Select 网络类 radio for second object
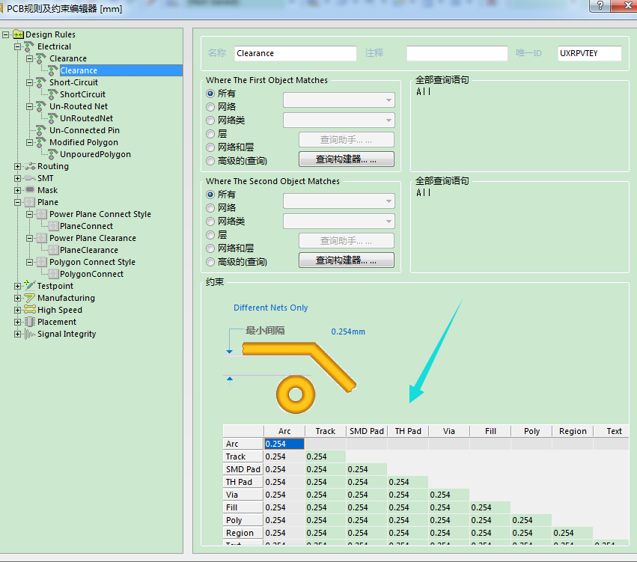Image resolution: width=637 pixels, height=562 pixels. pos(210,222)
